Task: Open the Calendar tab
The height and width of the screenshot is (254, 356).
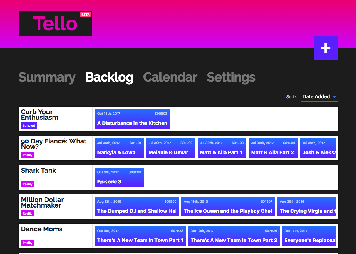Action: click(x=170, y=78)
